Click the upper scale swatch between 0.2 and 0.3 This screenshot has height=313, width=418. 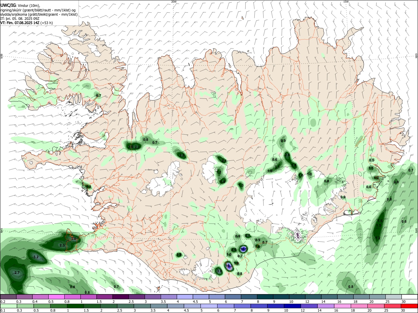coord(8,297)
